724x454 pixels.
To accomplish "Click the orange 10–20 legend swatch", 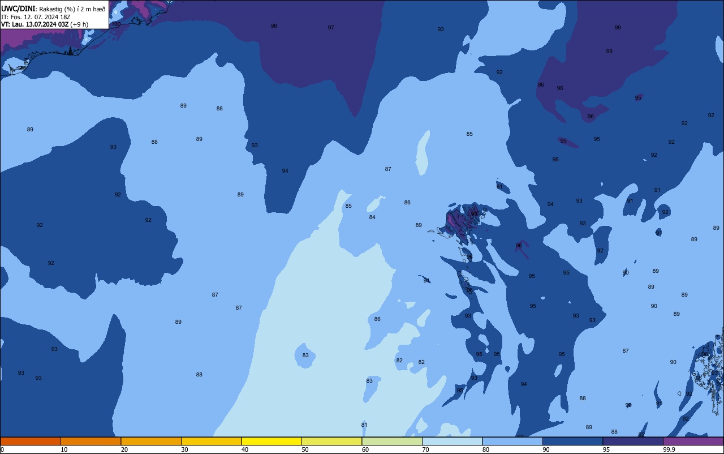I will click(x=90, y=441).
